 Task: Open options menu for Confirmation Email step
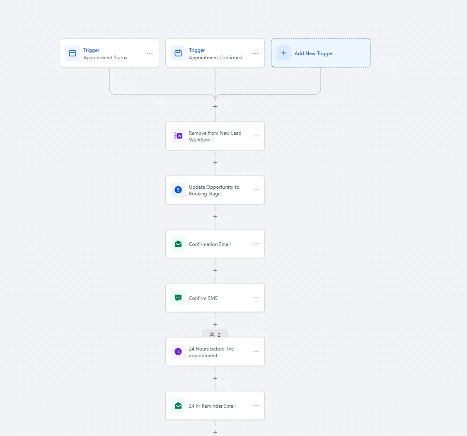(x=256, y=244)
